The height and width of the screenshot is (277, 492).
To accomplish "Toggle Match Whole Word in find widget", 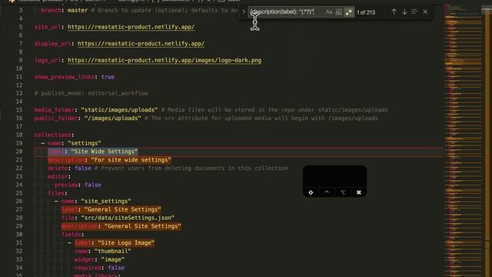I will click(x=338, y=12).
